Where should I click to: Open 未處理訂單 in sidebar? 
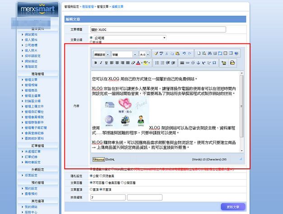pos(32,152)
